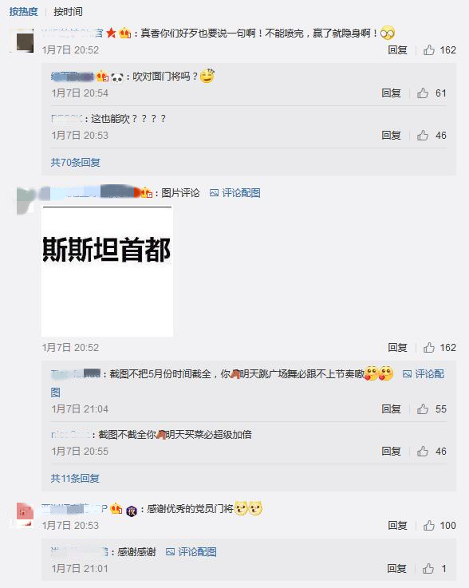The width and height of the screenshot is (469, 588).
Task: Open the 斯斯坦首都 comment image
Action: 107,270
